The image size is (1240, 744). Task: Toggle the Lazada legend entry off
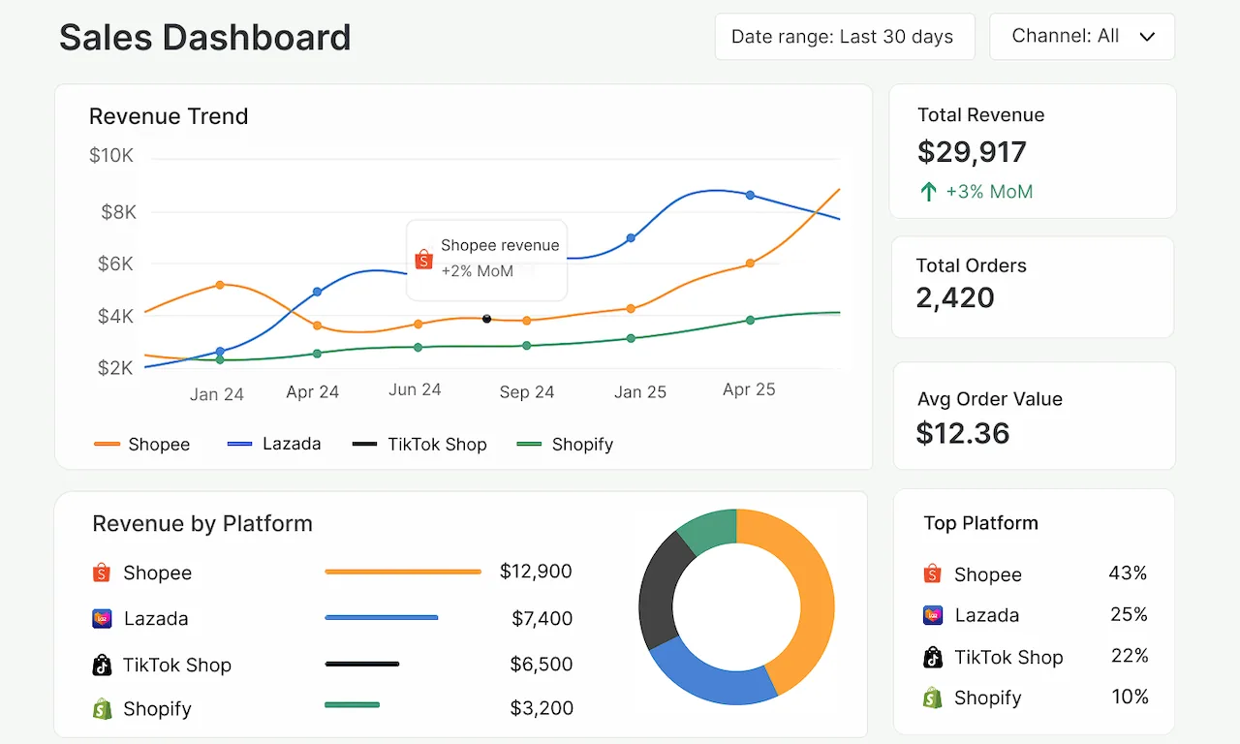[274, 444]
